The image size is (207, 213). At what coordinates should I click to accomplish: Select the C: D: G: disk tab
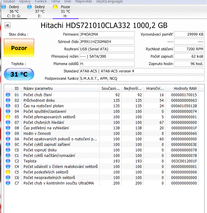(x=14, y=12)
